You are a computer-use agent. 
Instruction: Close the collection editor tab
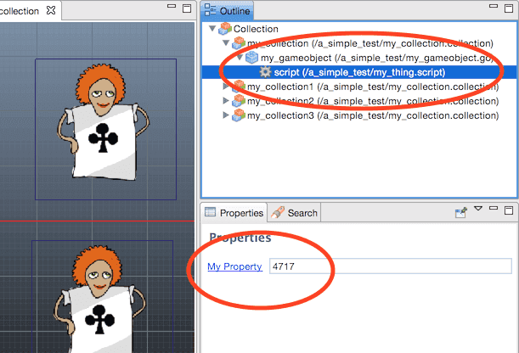(51, 10)
